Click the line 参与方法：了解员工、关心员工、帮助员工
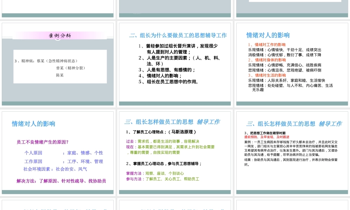 pos(162,179)
